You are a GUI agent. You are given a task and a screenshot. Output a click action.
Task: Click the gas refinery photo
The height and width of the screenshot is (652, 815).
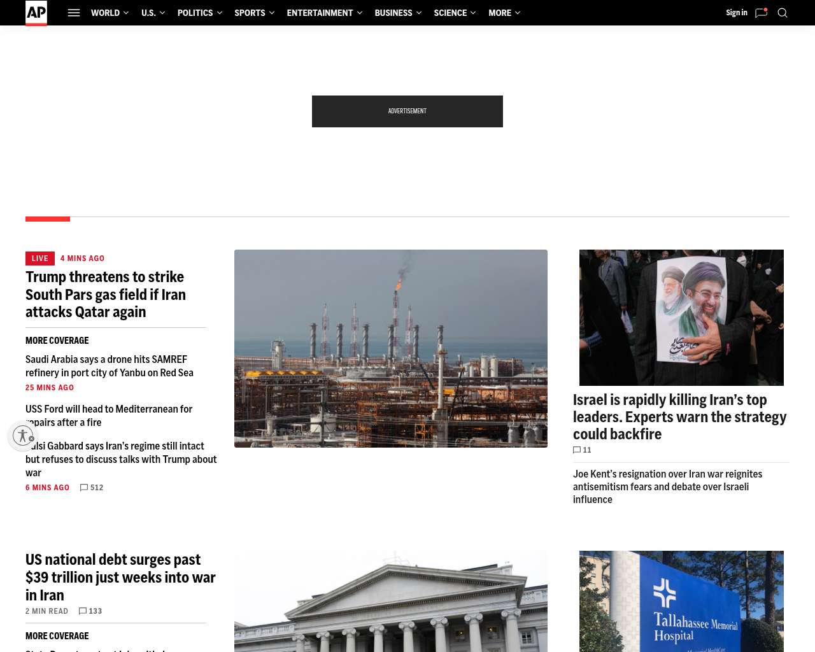pos(391,348)
